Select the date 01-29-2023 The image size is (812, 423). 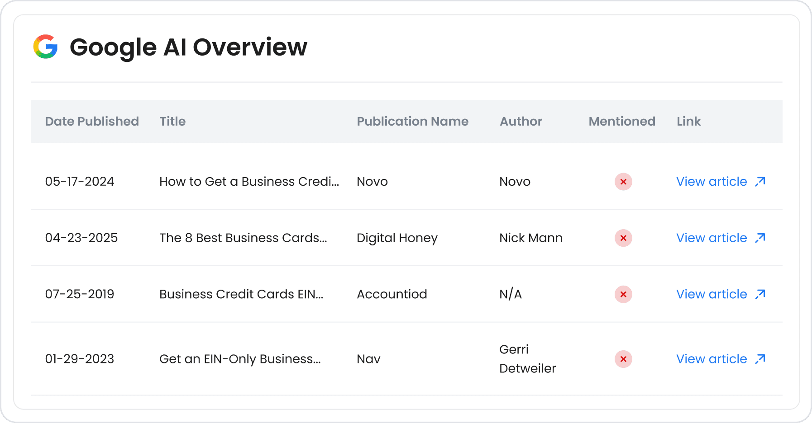(80, 359)
